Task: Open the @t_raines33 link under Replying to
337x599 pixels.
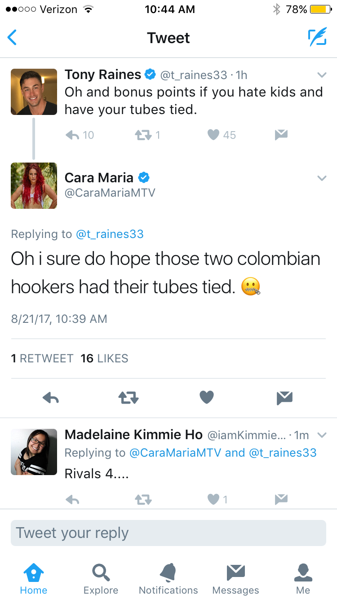Action: point(110,234)
